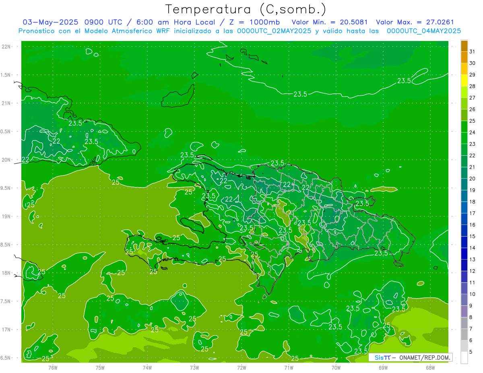This screenshot has height=373, width=483.
Task: Pick the blue swatch between 16 and 17
Action: tap(464, 219)
